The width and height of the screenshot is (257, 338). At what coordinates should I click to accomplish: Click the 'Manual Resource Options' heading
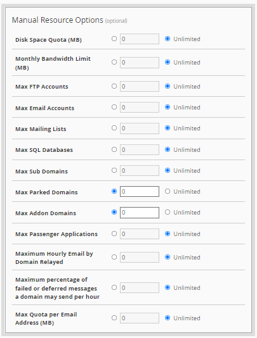pyautogui.click(x=58, y=20)
